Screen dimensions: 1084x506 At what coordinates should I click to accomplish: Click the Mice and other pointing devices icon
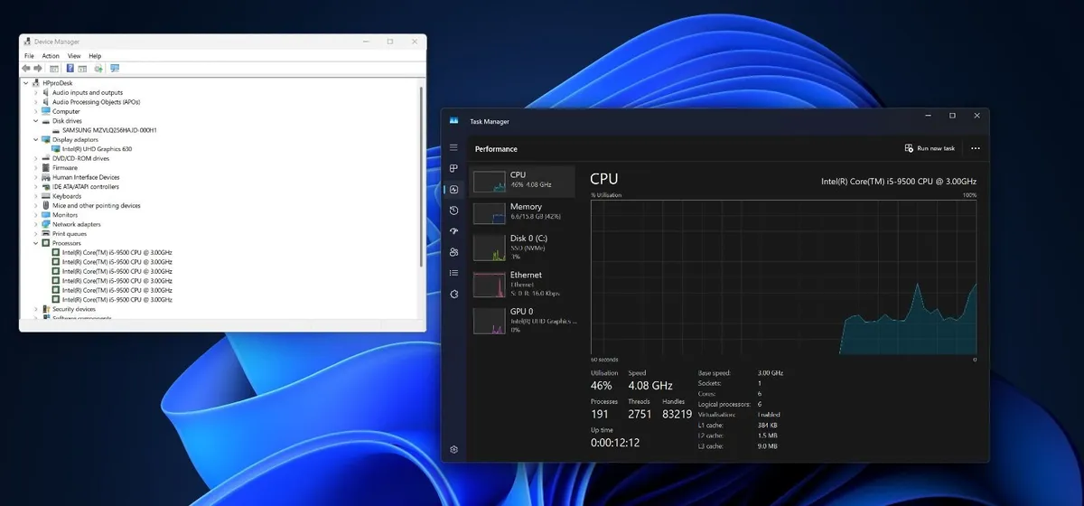(46, 205)
